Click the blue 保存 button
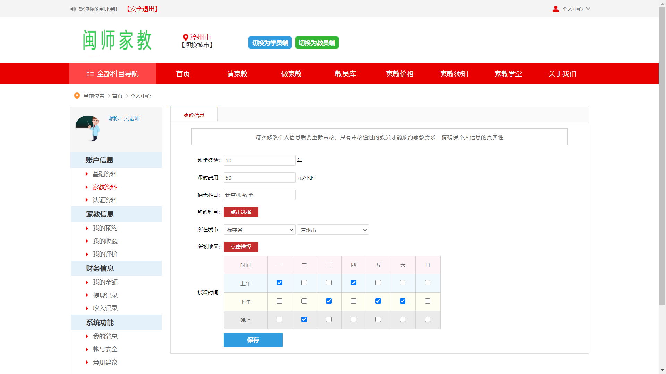Viewport: 666px width, 374px height. tap(253, 340)
